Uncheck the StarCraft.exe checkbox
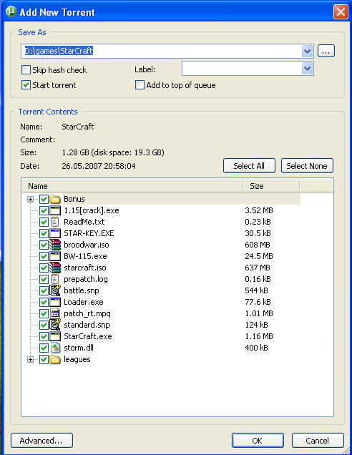Screen dimensions: 352x455 click(x=44, y=336)
